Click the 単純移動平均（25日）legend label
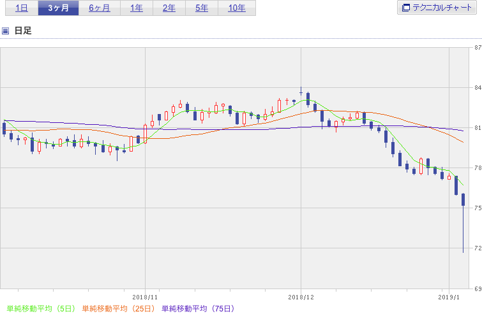 click(x=118, y=308)
